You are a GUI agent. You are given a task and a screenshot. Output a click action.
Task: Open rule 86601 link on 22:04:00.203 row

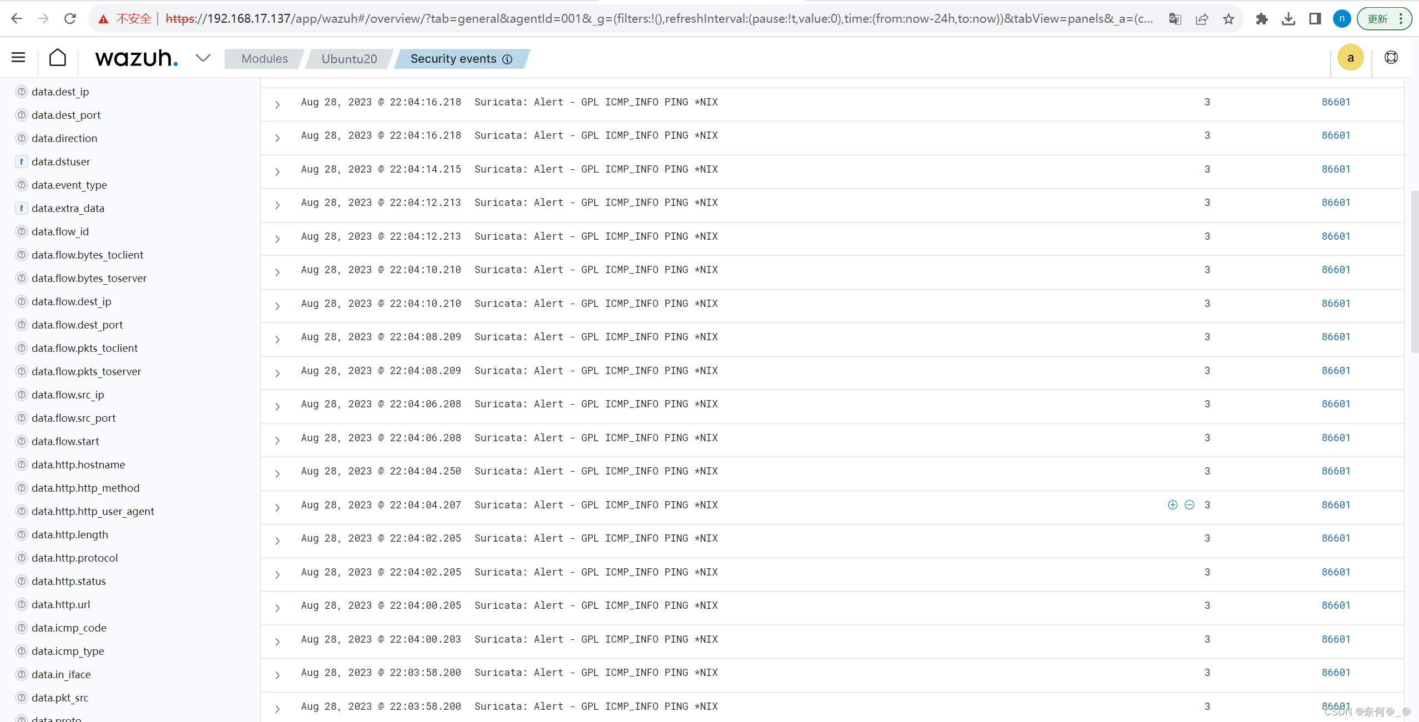pos(1336,639)
